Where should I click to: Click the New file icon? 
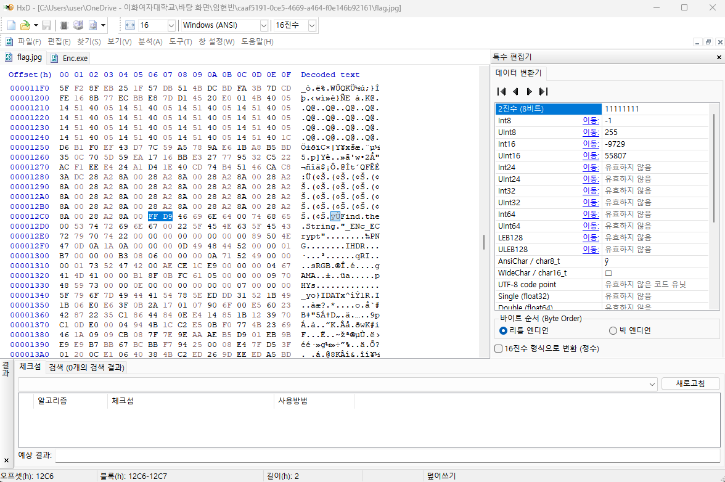(12, 25)
